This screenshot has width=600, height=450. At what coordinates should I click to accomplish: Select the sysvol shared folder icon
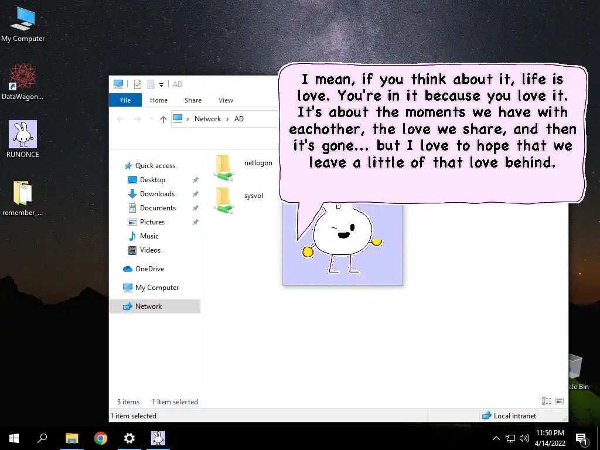[x=223, y=200]
